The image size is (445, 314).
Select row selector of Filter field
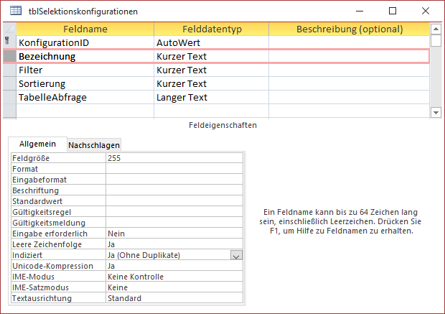9,70
